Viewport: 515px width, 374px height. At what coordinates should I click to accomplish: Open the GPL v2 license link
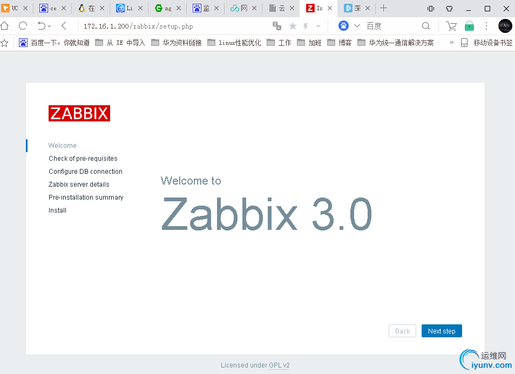[x=279, y=365]
